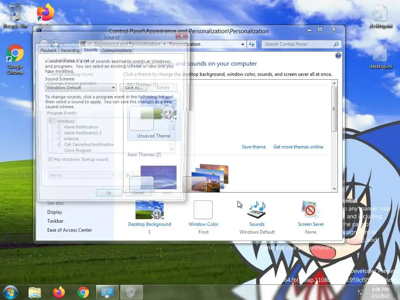The width and height of the screenshot is (400, 300).
Task: Click the search magnifier in Control Panel
Action: tap(336, 44)
